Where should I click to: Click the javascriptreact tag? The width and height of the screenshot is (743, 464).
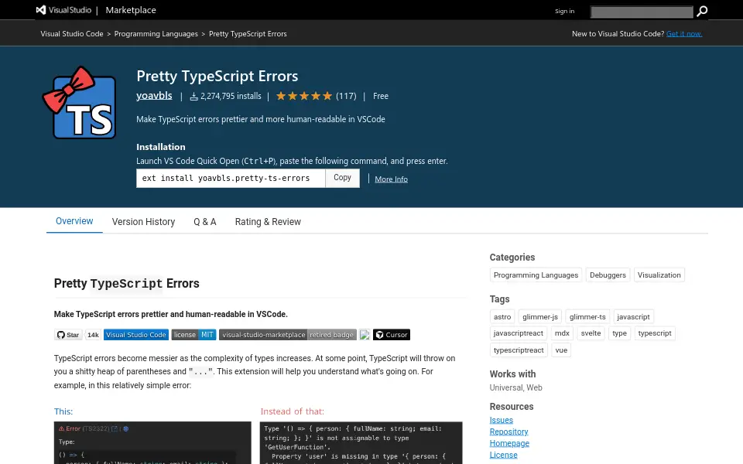point(518,333)
